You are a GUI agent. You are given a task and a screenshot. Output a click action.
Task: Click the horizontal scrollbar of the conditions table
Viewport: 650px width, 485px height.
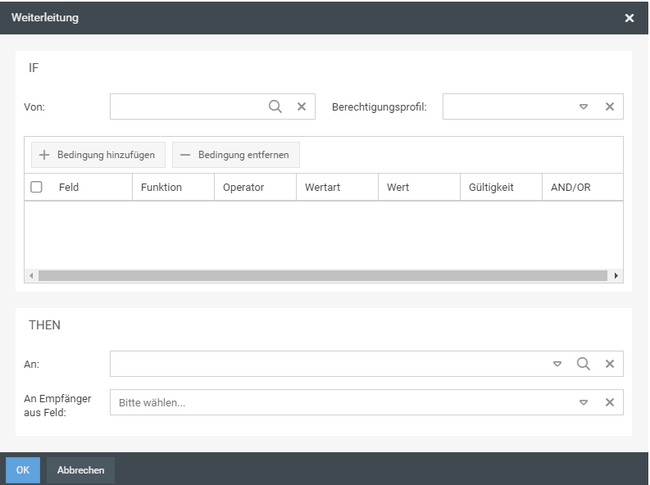[320, 276]
